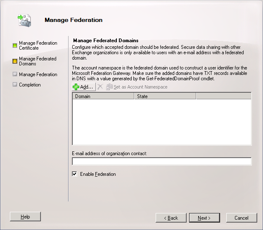Click the Manage Federation wizard header icon
Viewport: 263px width, 230px height.
24,20
